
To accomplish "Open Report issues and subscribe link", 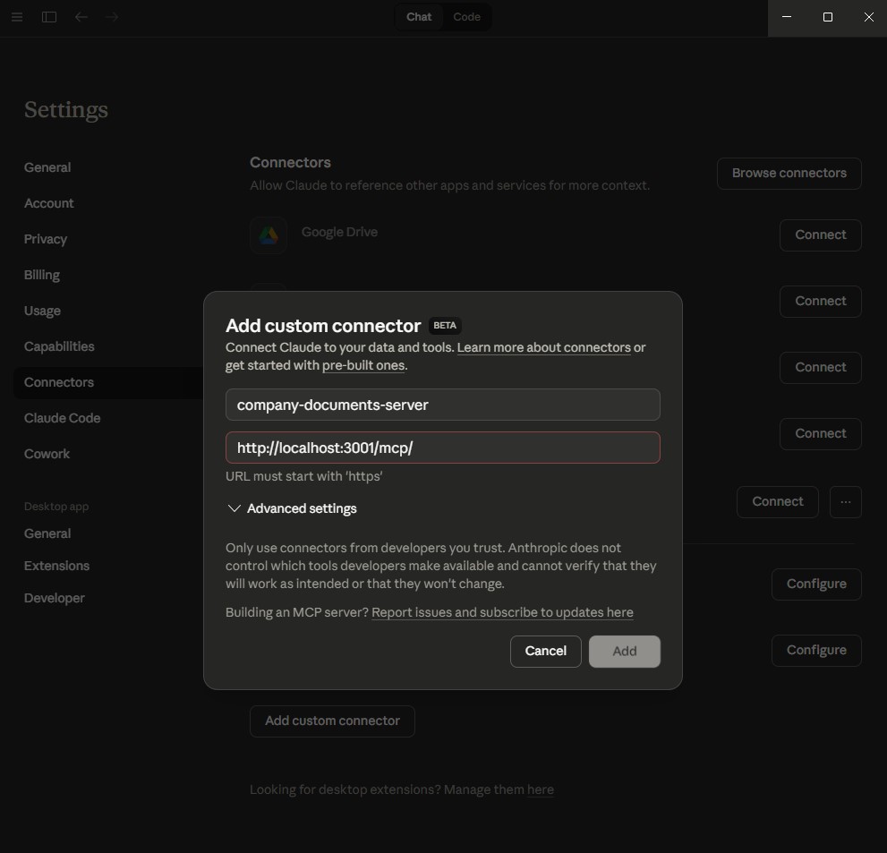I will pyautogui.click(x=502, y=612).
